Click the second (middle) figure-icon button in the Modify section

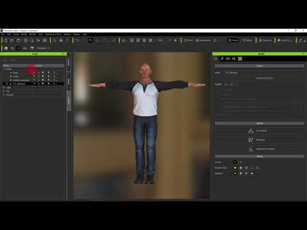point(259,140)
